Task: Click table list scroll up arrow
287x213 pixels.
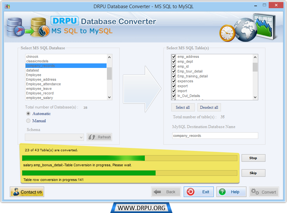Action: [x=255, y=57]
